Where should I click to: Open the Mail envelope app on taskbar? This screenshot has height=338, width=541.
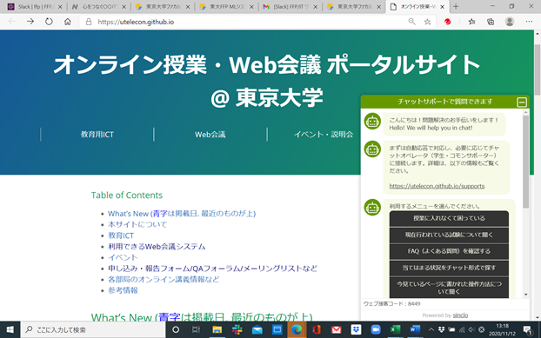(x=257, y=329)
